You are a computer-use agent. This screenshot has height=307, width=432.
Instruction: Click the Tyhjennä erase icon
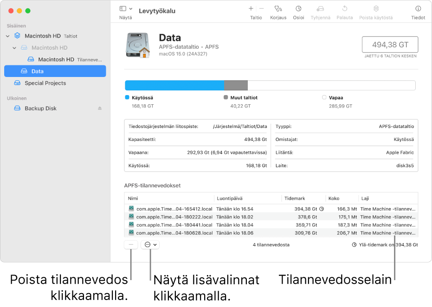(320, 9)
